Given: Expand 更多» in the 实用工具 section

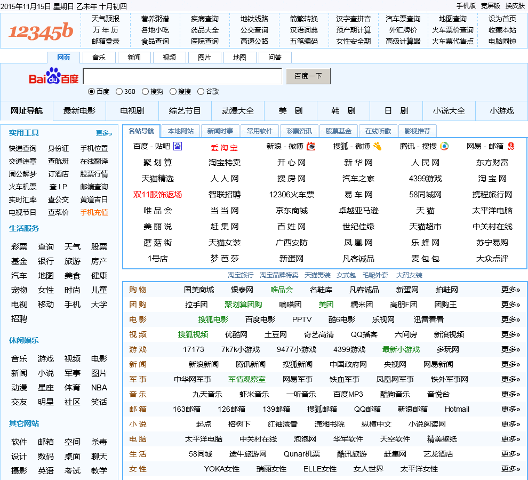Looking at the screenshot, I should tap(104, 133).
